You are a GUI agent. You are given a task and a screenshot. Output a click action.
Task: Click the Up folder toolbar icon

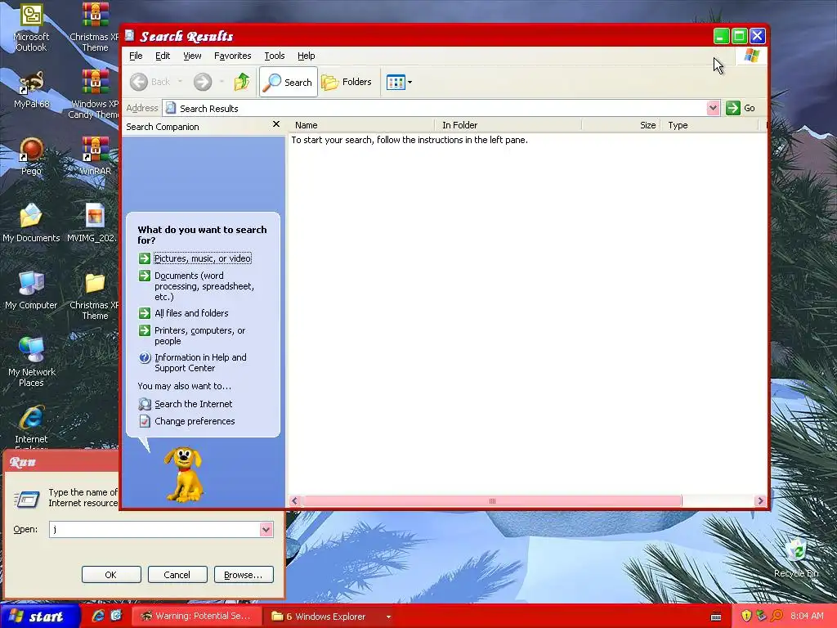(242, 82)
